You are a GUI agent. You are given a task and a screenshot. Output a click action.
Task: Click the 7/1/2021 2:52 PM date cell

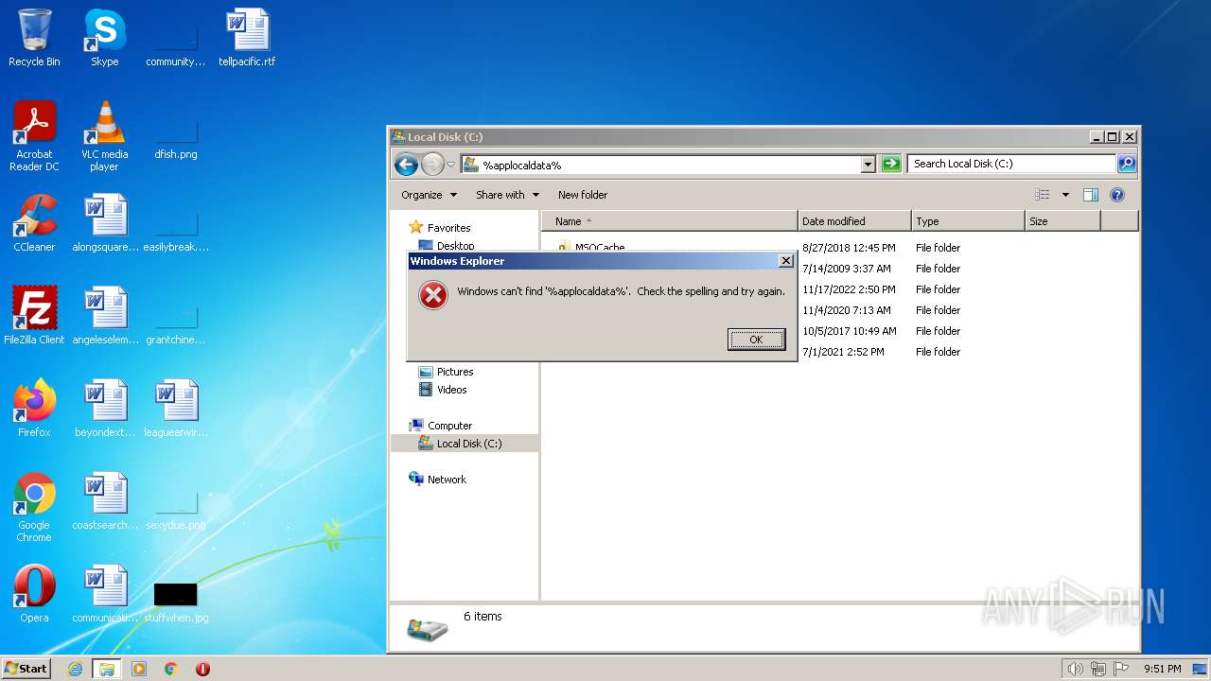click(844, 352)
